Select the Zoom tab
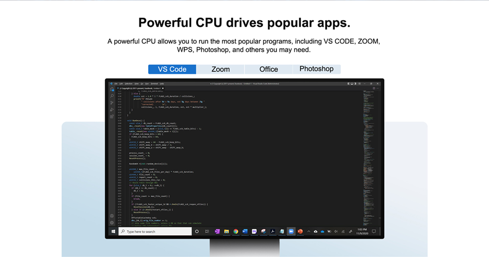The width and height of the screenshot is (489, 257). click(x=221, y=70)
